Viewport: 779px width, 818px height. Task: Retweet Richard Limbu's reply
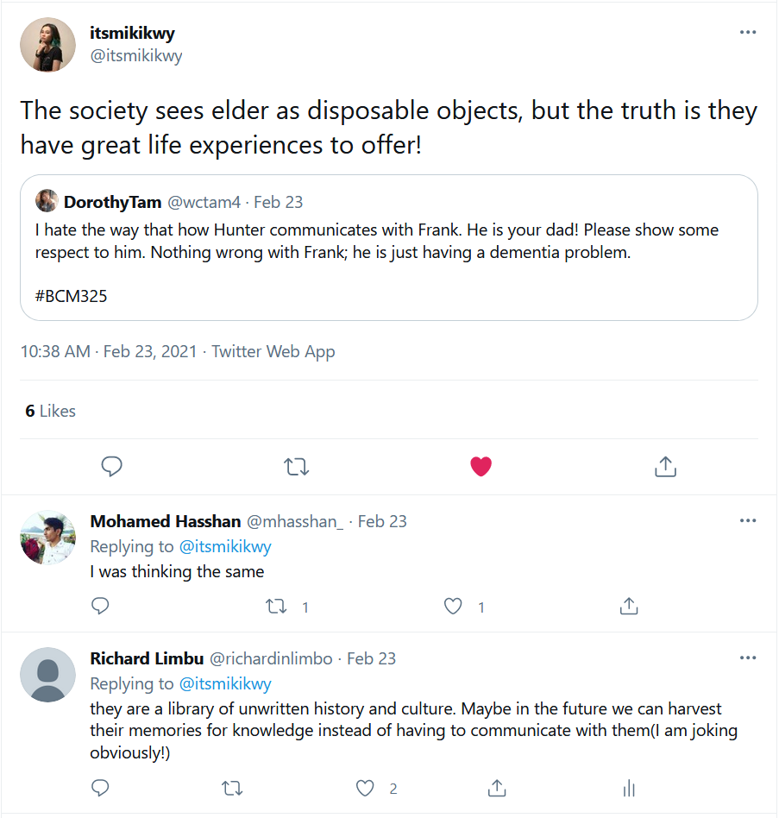click(232, 788)
